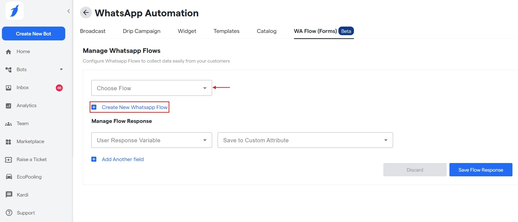Click the Beta badge on the WA Flow tab
This screenshot has width=518, height=222.
tap(346, 31)
